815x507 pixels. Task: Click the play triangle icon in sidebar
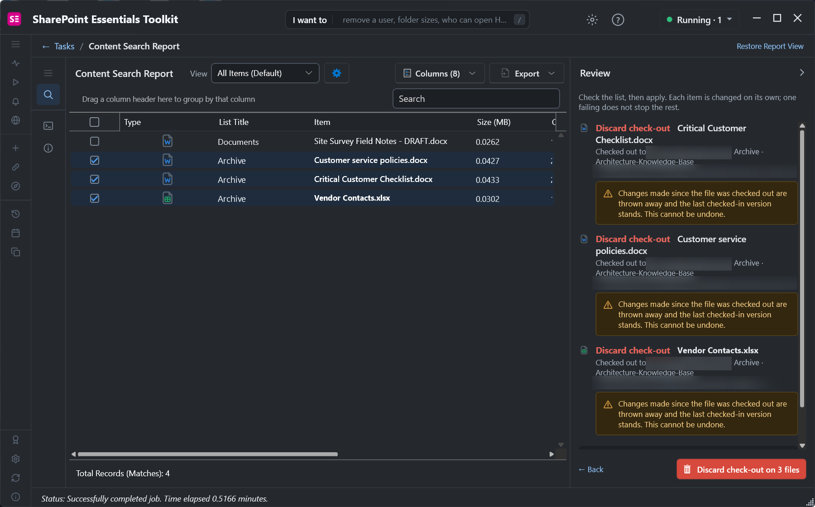(16, 82)
